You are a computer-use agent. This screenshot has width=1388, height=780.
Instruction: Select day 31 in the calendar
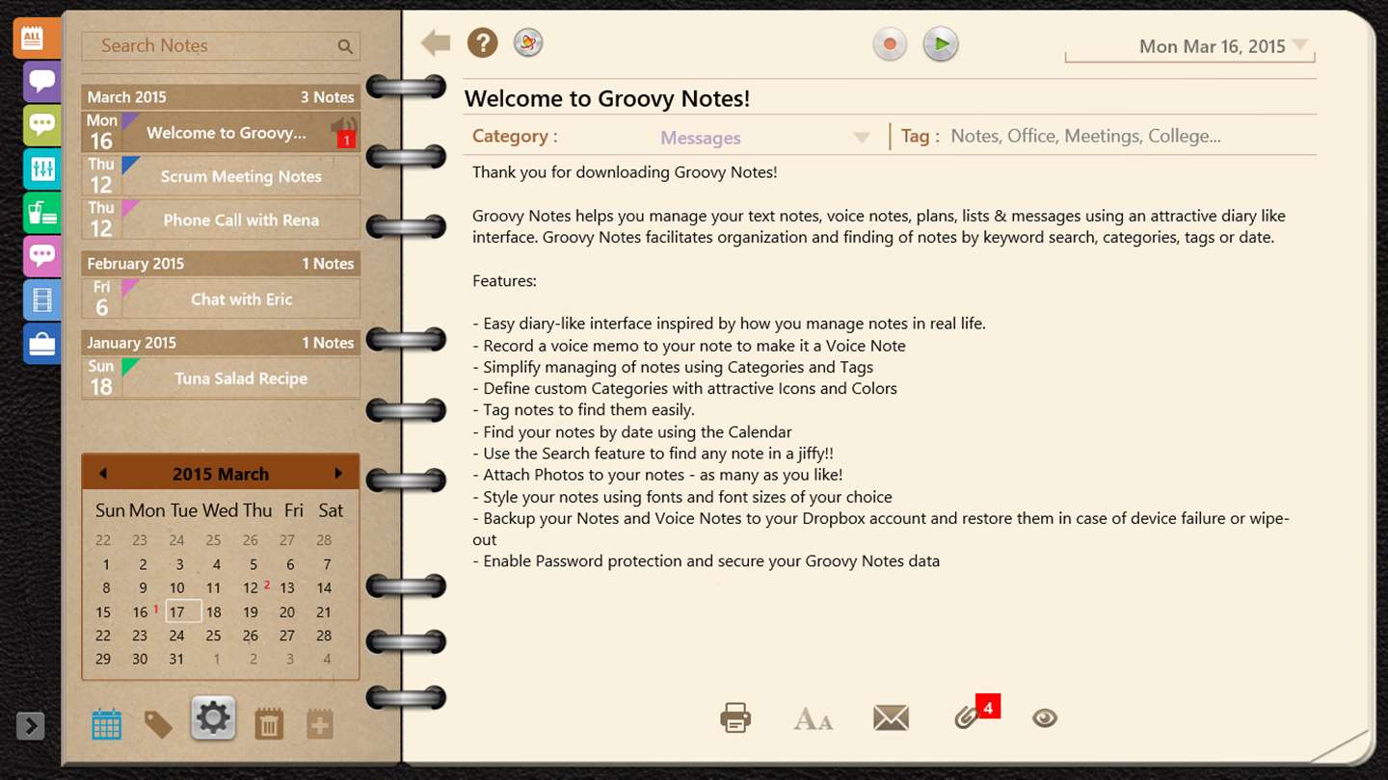pos(176,660)
